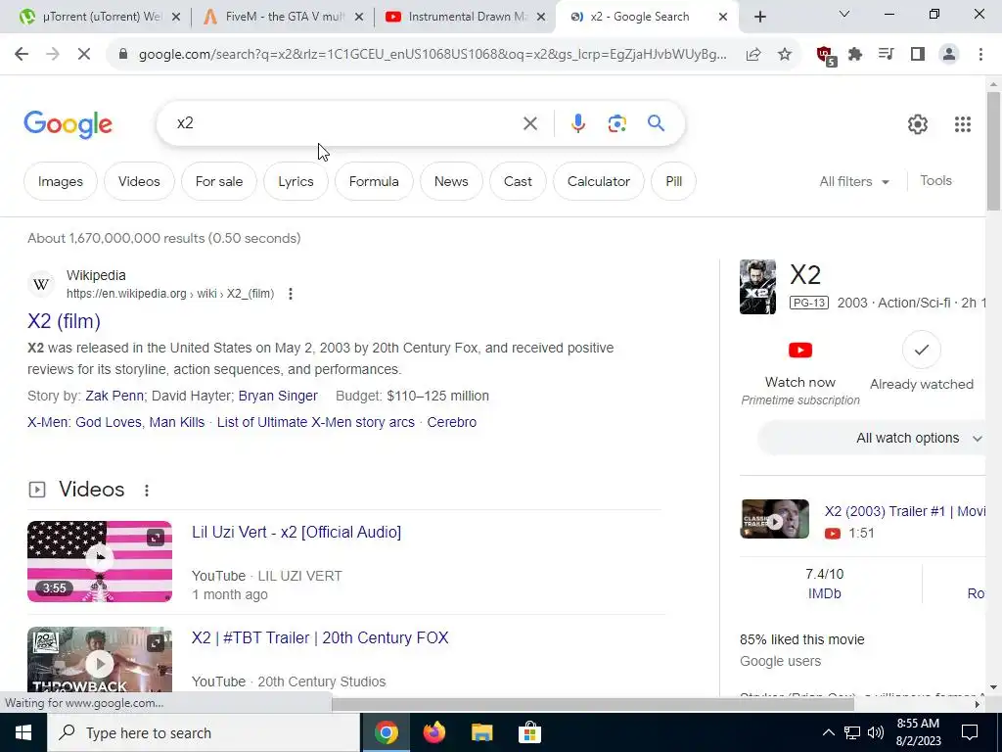Mark X2 as Already watched
This screenshot has height=752, width=1002.
(921, 350)
